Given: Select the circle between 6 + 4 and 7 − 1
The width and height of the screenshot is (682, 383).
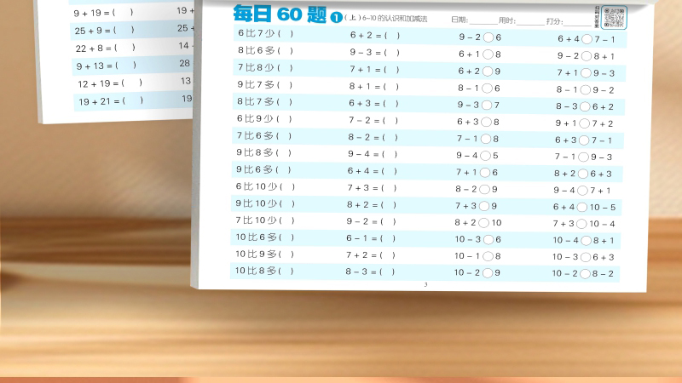Looking at the screenshot, I should (586, 39).
